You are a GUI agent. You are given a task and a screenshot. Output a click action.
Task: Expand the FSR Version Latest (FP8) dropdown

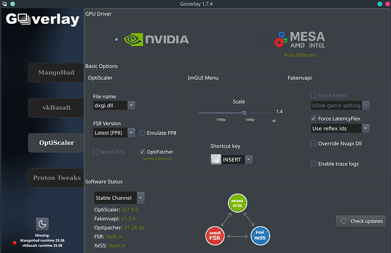click(114, 132)
